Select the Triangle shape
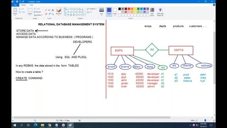 82,9
